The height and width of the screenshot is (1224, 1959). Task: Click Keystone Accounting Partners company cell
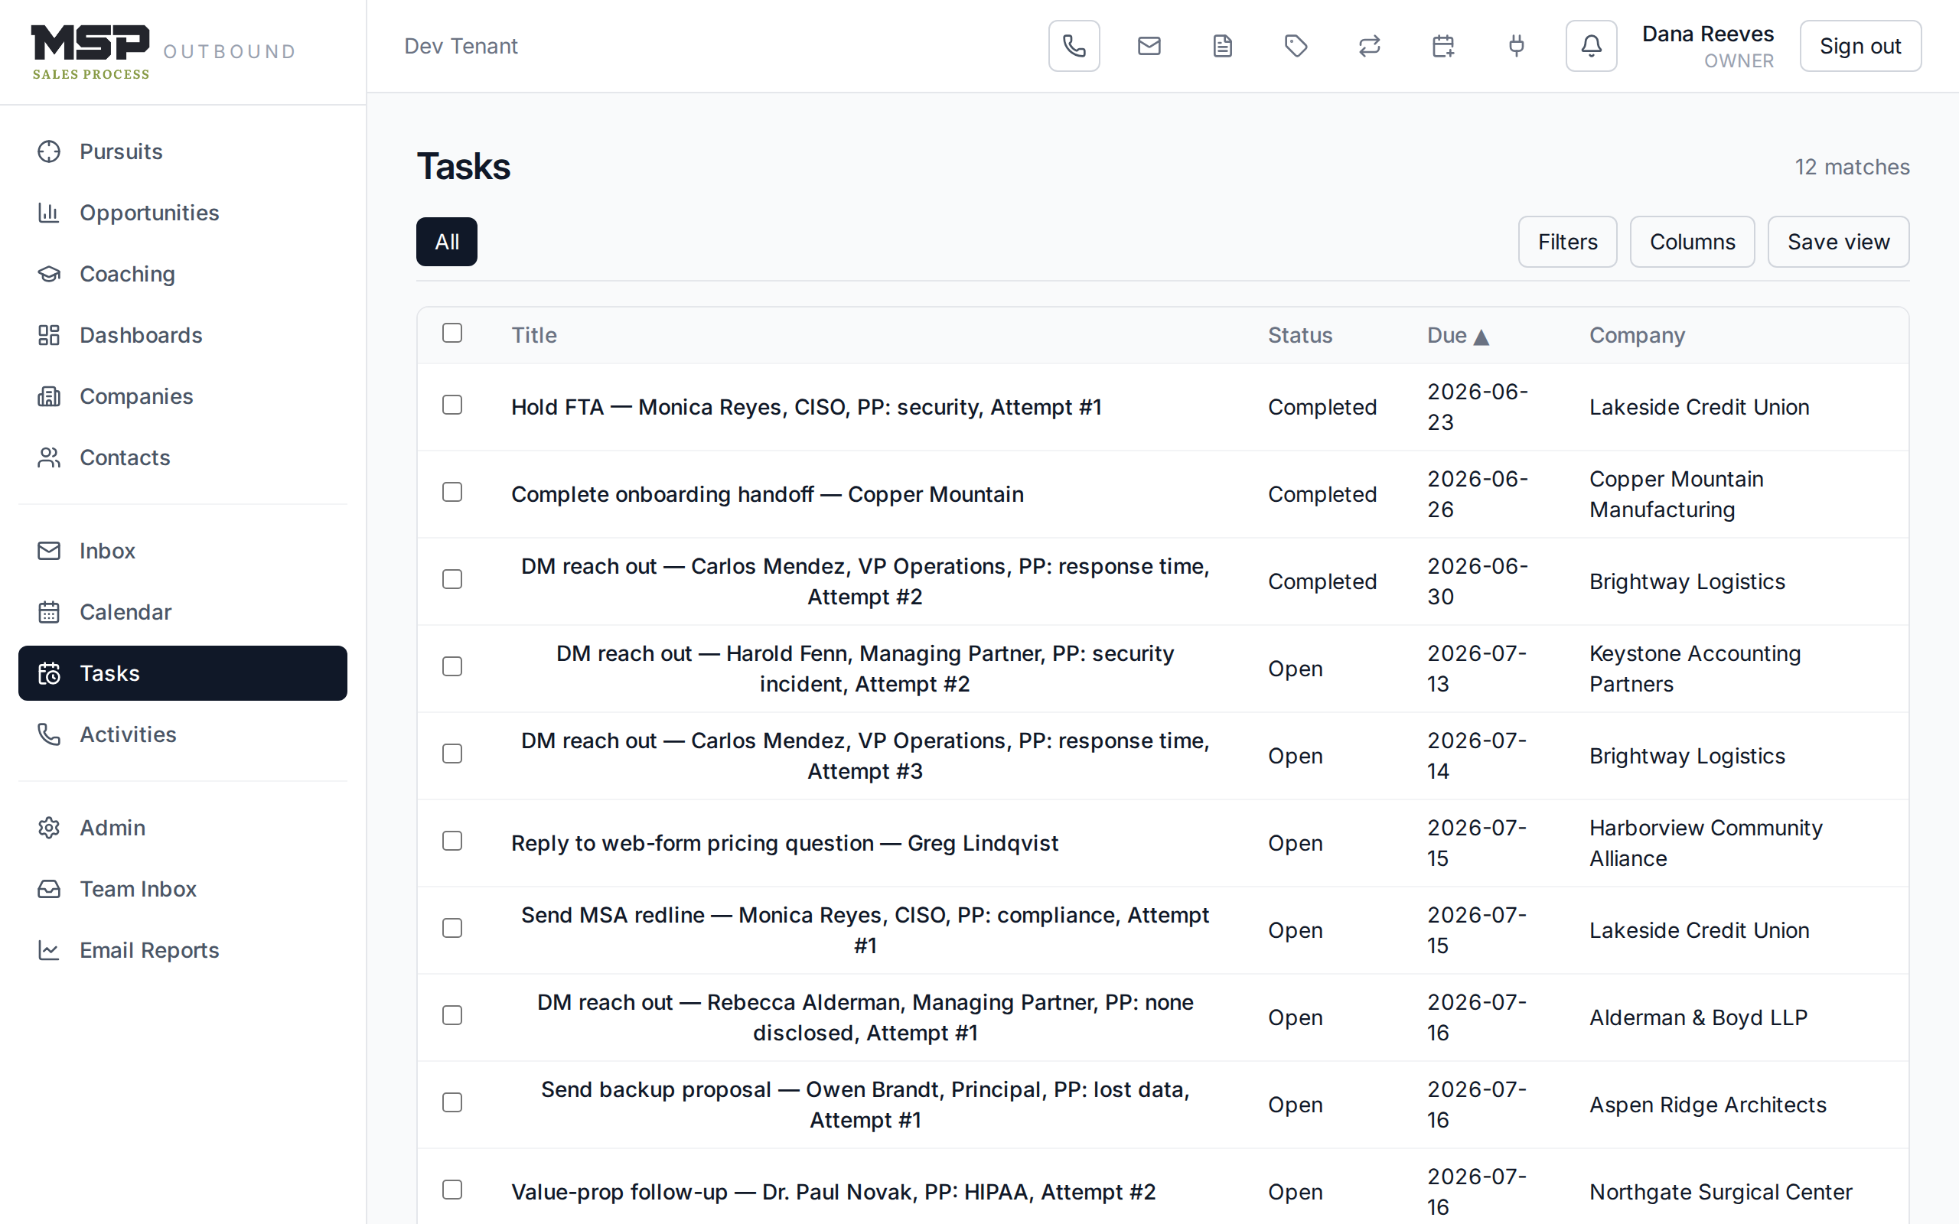[1695, 669]
